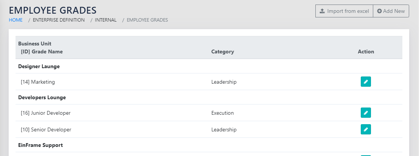Click the [10] Senior Developer row text

click(46, 129)
